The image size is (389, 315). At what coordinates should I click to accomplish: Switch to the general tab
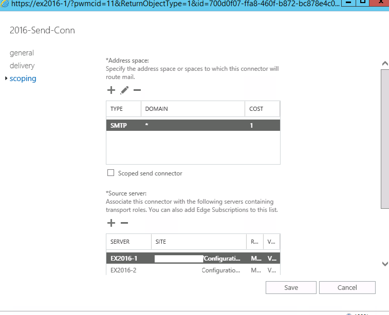[22, 53]
